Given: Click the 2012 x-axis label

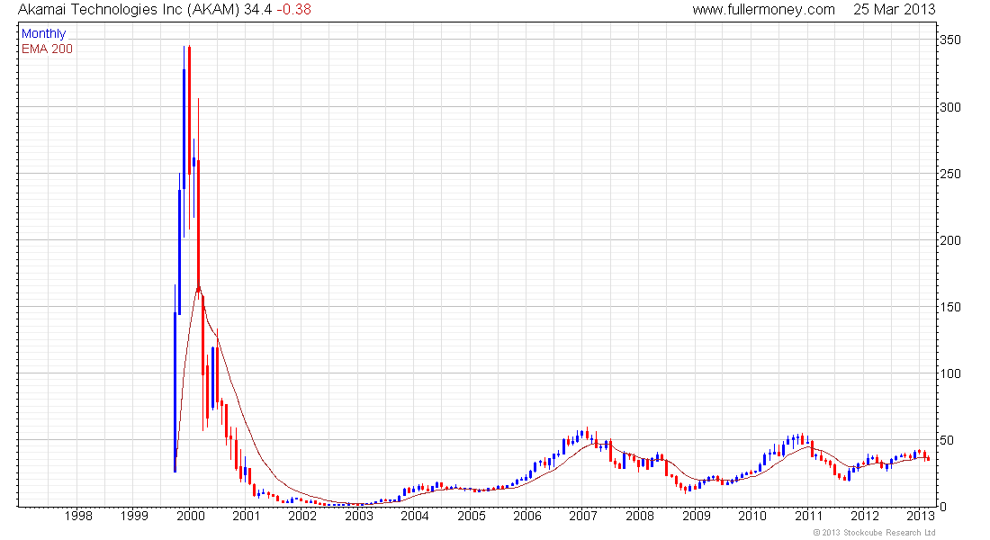Looking at the screenshot, I should (x=864, y=516).
